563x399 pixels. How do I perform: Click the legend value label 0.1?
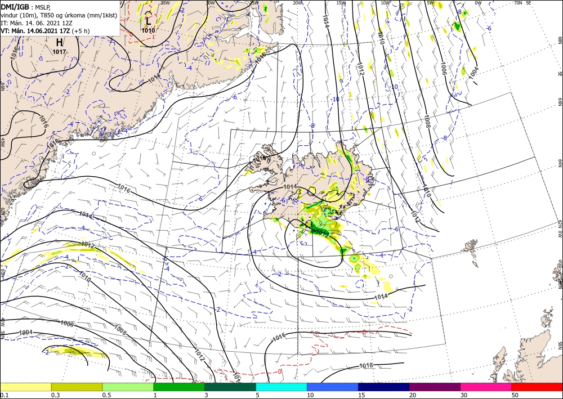3,395
